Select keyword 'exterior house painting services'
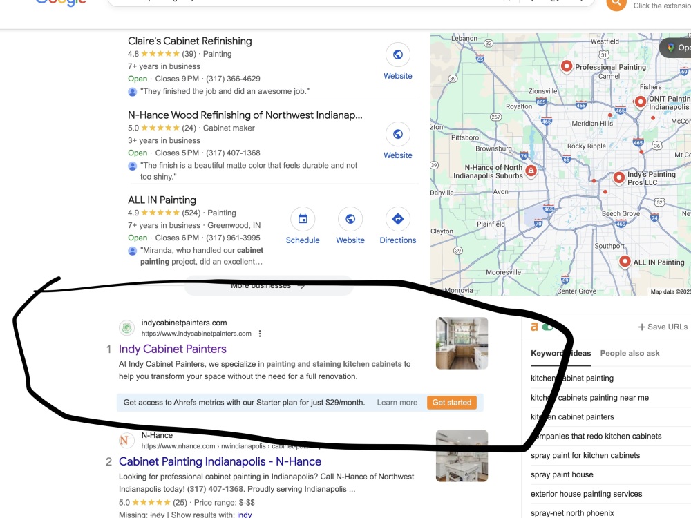Screen dimensions: 691x518 coord(586,494)
